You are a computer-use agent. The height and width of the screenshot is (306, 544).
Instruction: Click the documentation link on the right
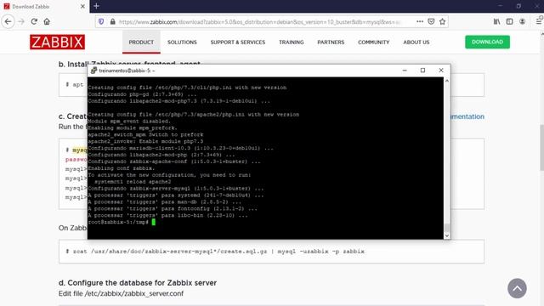click(x=467, y=116)
